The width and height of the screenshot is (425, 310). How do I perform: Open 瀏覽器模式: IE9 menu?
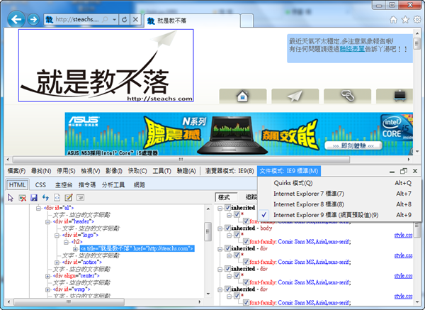coord(229,171)
